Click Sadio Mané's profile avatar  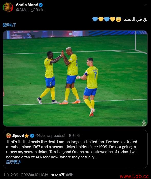point(8,7)
